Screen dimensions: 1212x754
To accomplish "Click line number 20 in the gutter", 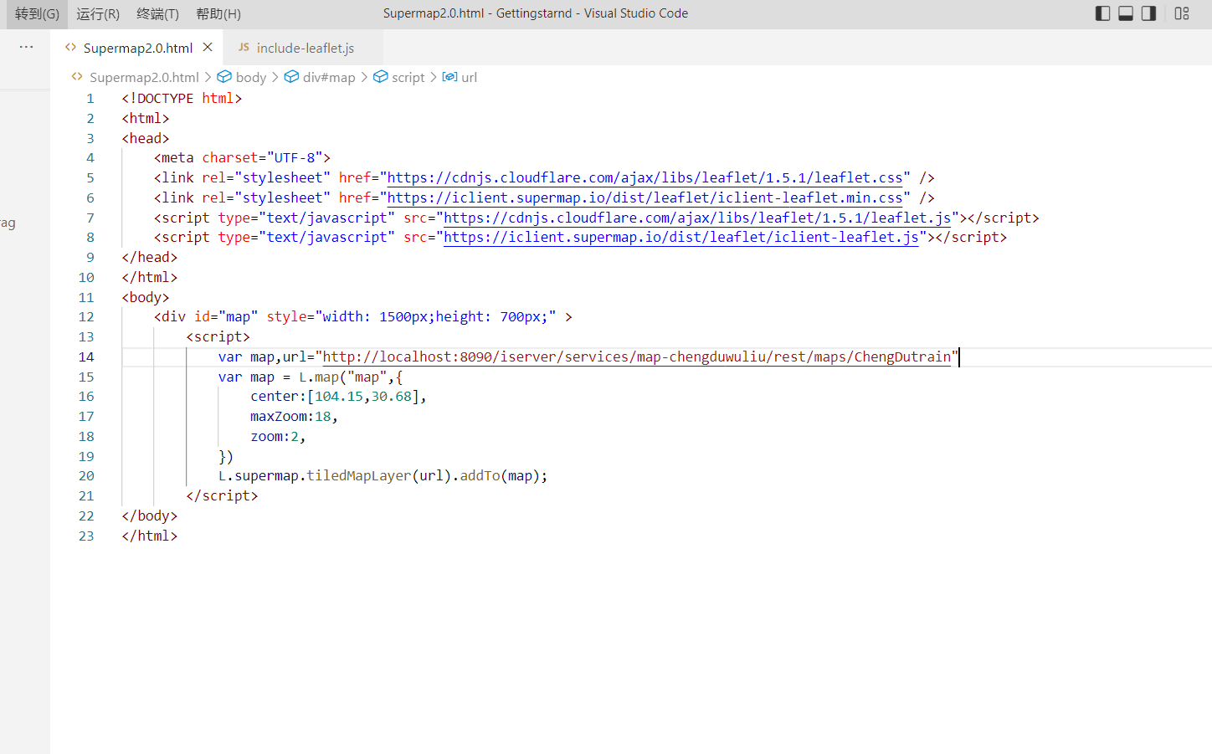I will tap(86, 476).
